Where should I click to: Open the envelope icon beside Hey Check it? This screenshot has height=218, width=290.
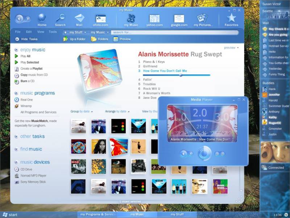coord(265,29)
